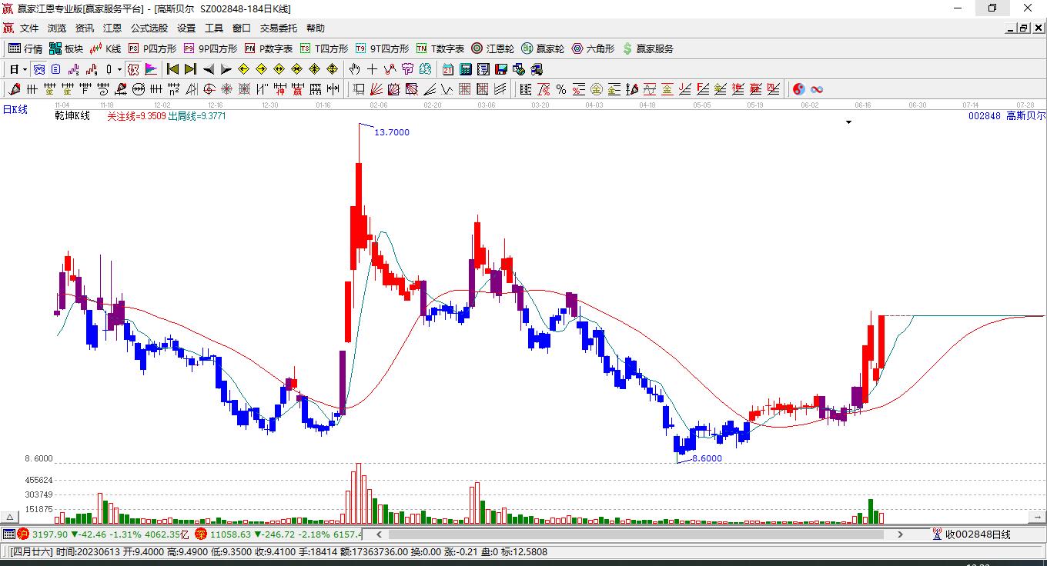Open the calendar date icon
1047x566 pixels.
pos(447,69)
